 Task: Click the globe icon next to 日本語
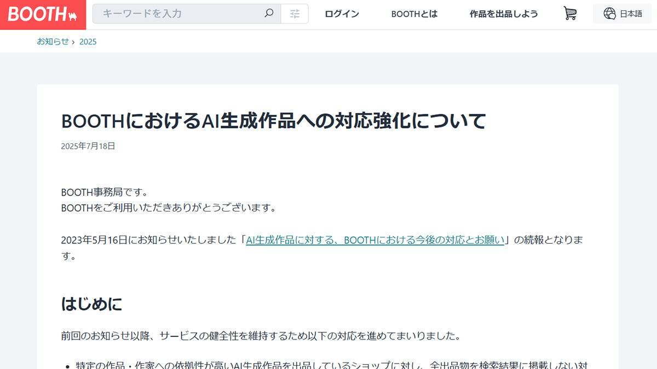(x=608, y=13)
